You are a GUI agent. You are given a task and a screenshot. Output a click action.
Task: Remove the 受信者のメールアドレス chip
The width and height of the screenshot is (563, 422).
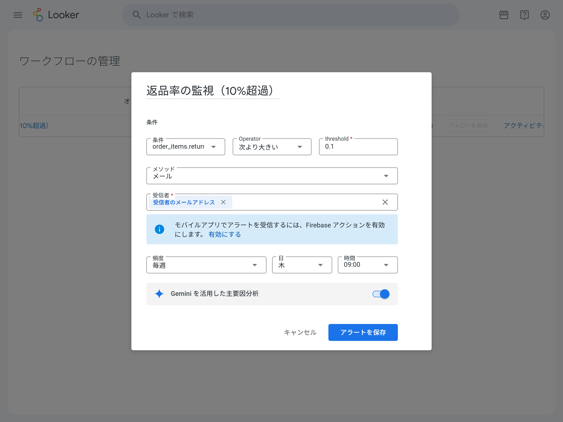223,202
